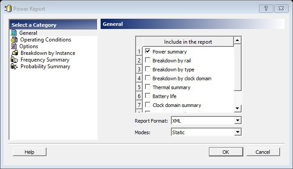Select the Frequency Summary category
The image size is (293, 169).
click(45, 60)
